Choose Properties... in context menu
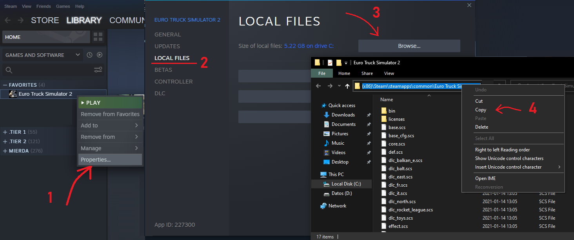This screenshot has width=574, height=240. click(110, 160)
